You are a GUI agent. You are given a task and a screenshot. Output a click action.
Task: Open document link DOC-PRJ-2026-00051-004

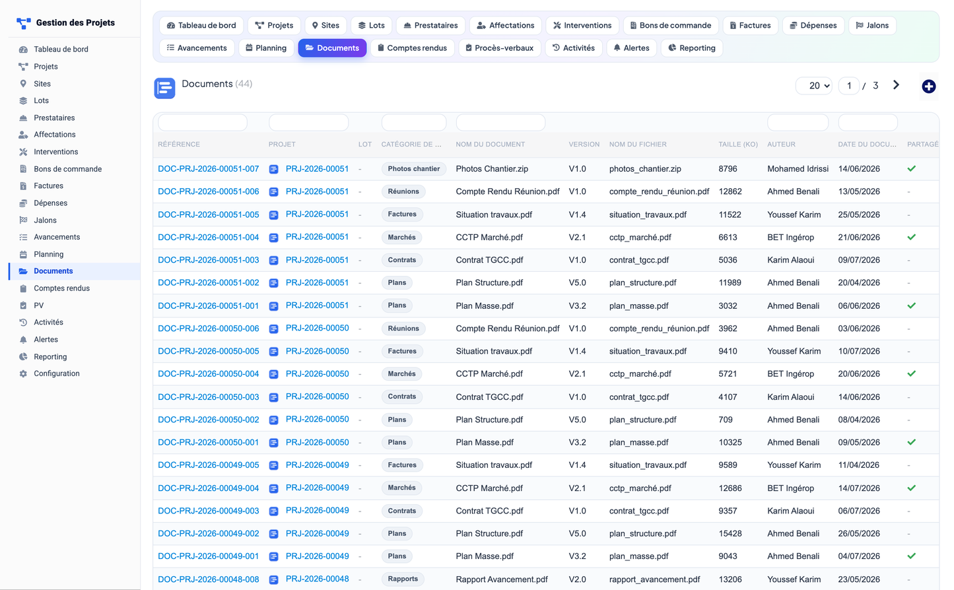208,238
